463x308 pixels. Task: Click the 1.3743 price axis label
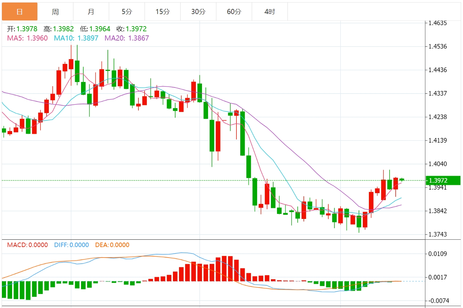click(x=437, y=235)
